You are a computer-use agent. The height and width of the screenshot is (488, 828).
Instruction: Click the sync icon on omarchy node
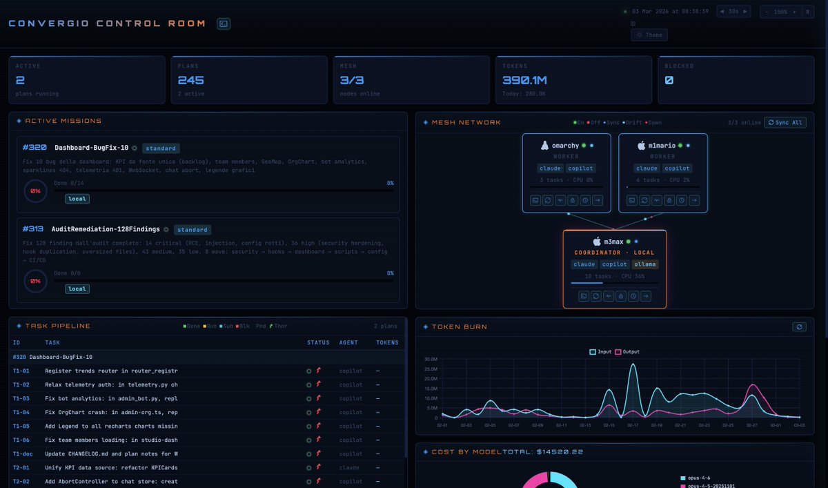coord(548,200)
